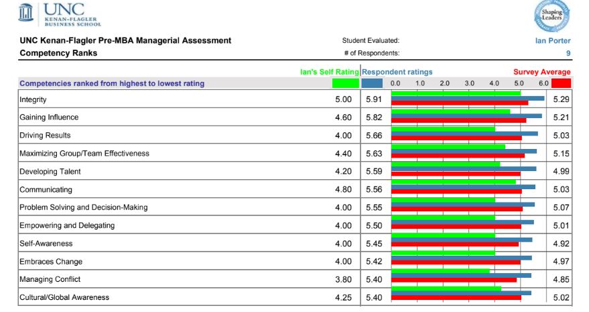Select the Managing Conflict row label
589x312 pixels.
50,279
